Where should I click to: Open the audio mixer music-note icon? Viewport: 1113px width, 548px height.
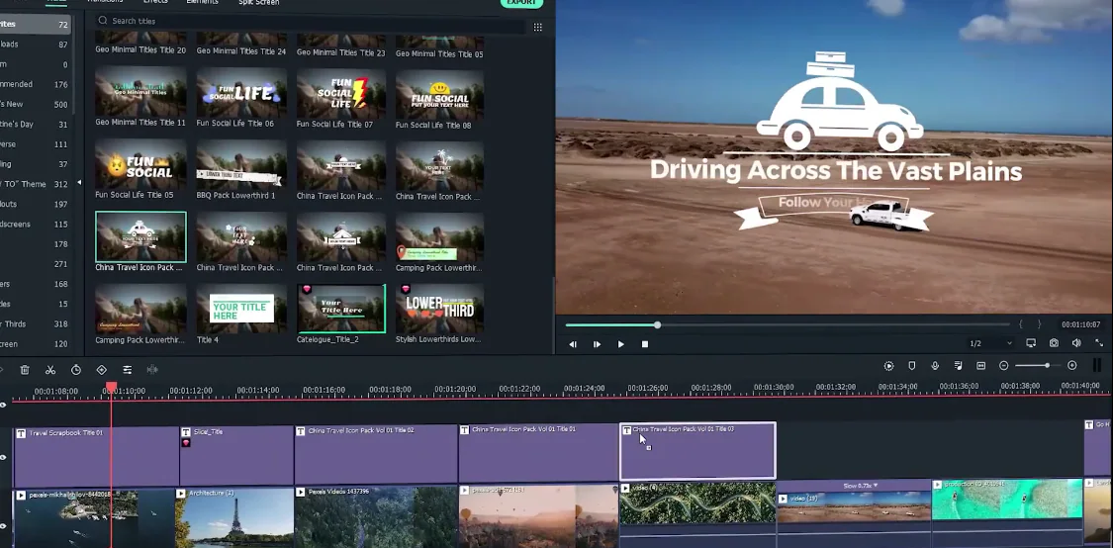coord(959,366)
